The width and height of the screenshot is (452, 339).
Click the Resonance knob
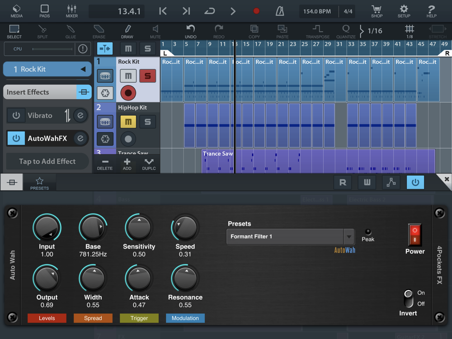185,278
